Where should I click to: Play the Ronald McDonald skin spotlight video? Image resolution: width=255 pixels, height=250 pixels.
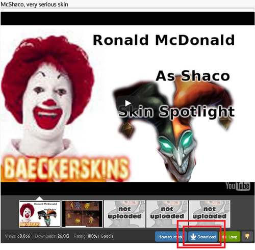[x=127, y=103]
